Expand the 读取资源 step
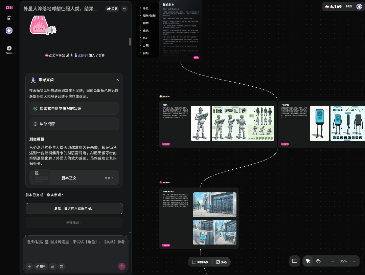 74,124
